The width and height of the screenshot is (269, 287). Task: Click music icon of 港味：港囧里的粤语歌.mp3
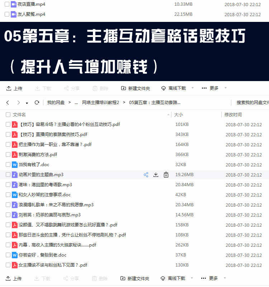(x=15, y=185)
